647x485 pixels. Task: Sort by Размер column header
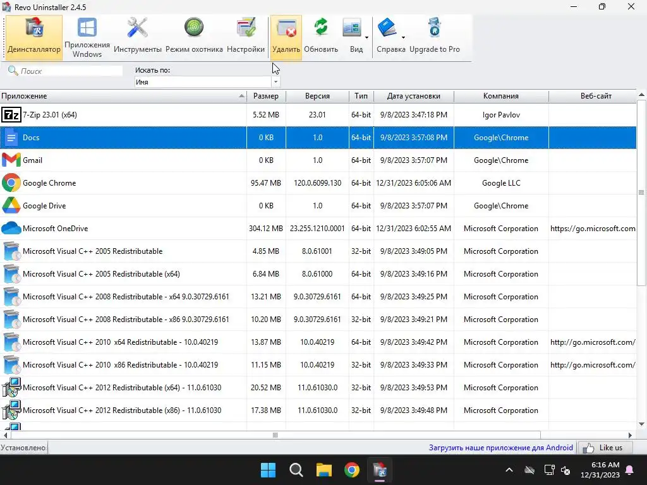[x=266, y=96]
